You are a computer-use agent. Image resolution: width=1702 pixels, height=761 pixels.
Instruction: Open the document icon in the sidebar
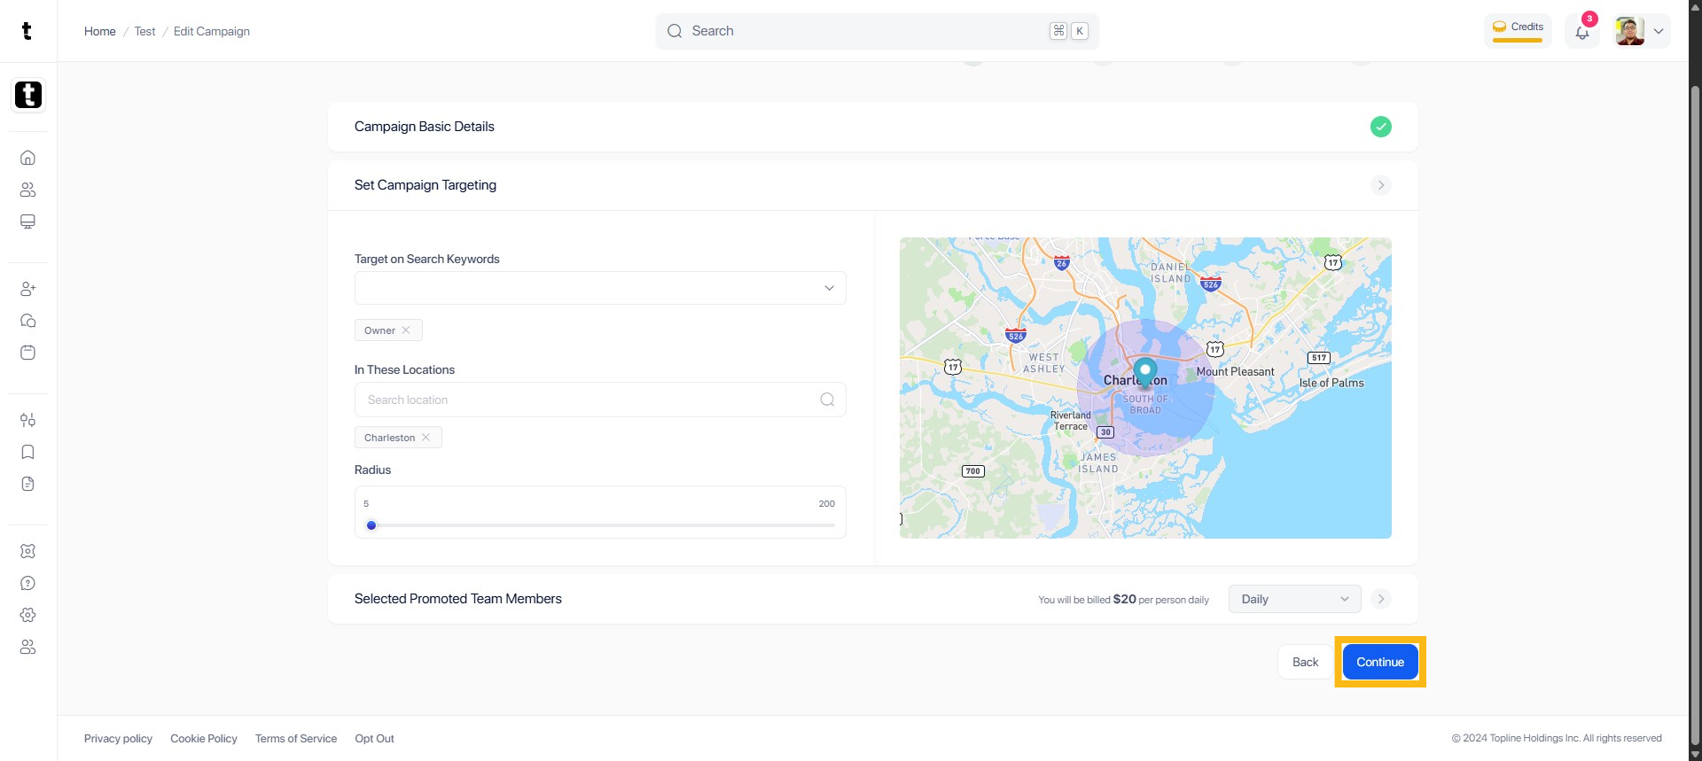coord(27,484)
